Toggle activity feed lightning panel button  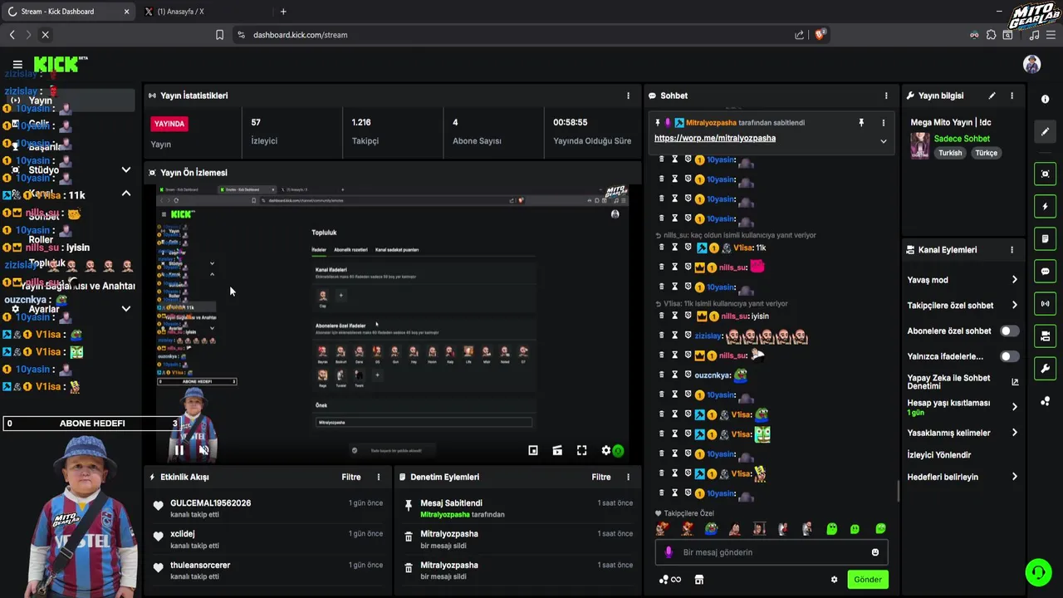[x=1045, y=206]
